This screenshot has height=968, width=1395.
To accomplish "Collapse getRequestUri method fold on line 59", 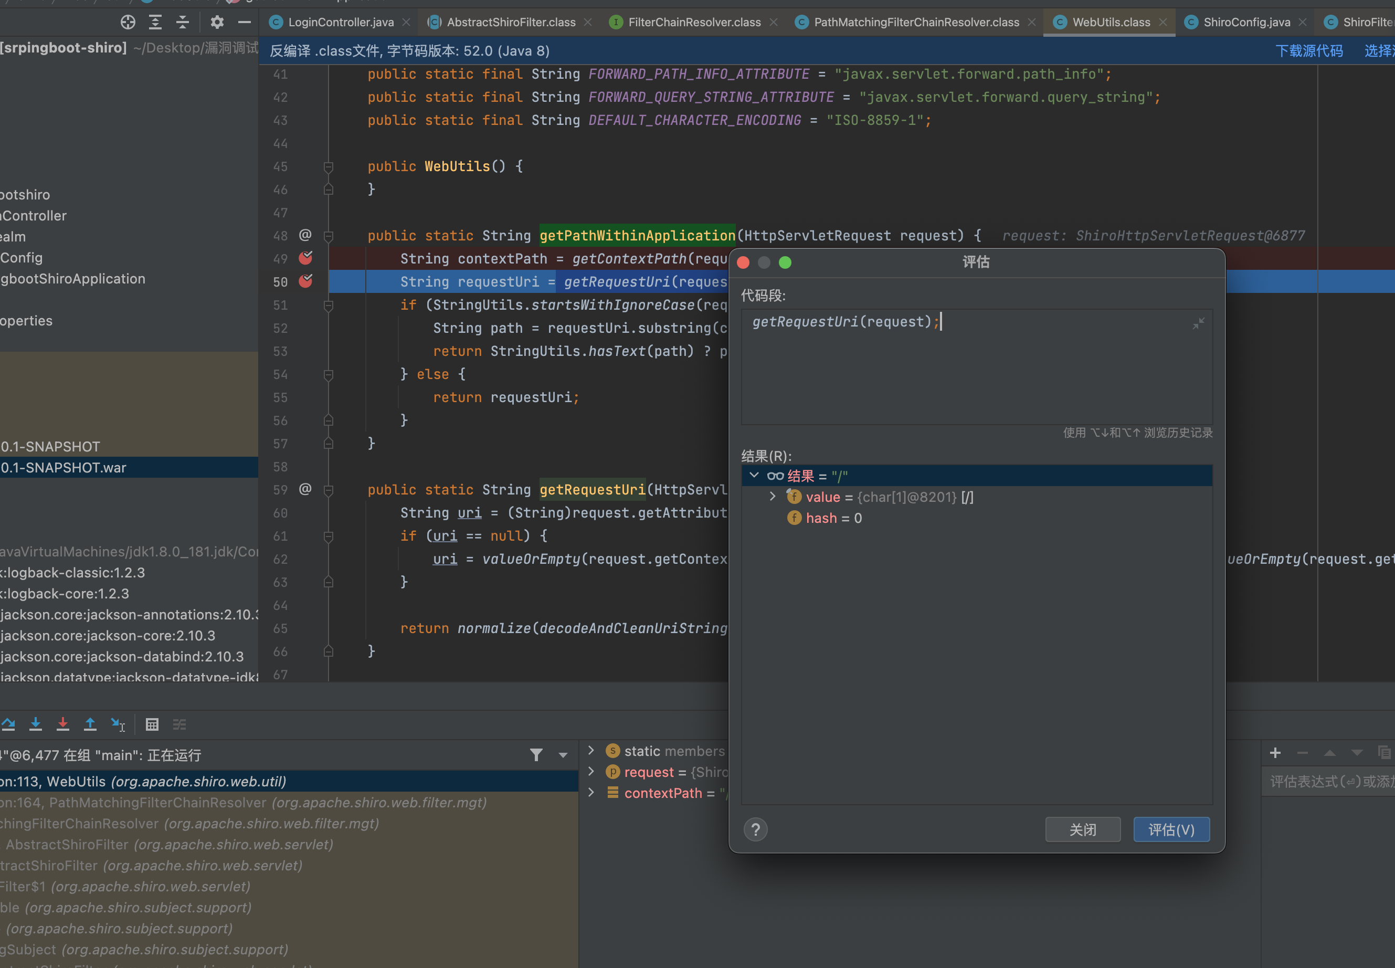I will point(329,490).
